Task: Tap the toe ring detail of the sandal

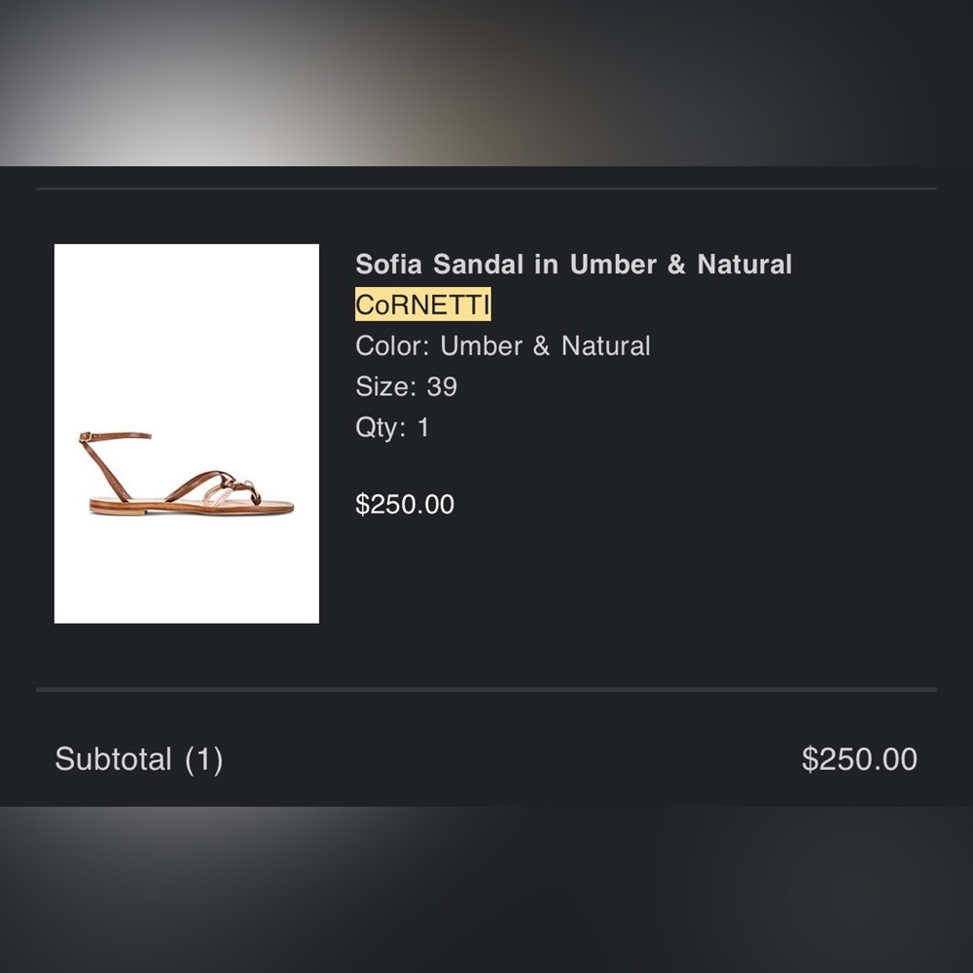Action: coord(248,489)
